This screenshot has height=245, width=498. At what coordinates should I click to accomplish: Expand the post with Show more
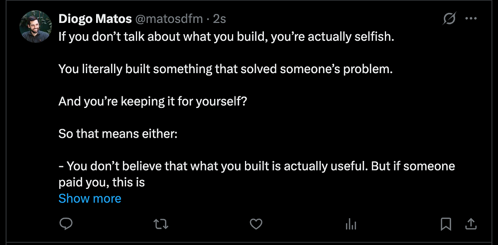click(90, 198)
